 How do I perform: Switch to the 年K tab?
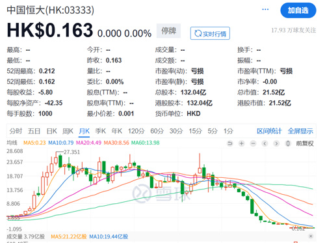tap(117, 131)
